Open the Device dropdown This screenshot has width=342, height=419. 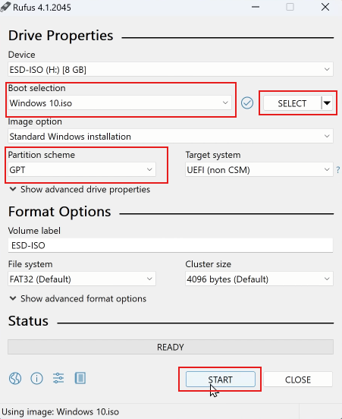point(171,70)
